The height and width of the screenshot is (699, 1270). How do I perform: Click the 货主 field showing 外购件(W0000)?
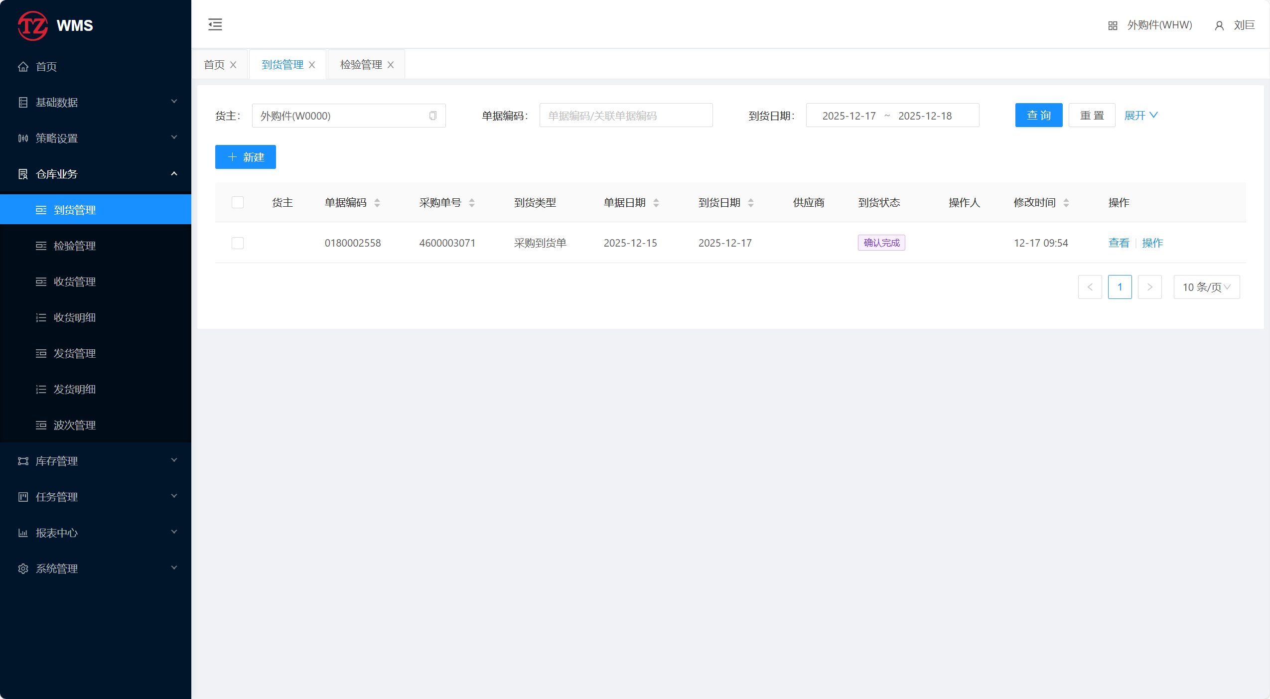[x=349, y=116]
